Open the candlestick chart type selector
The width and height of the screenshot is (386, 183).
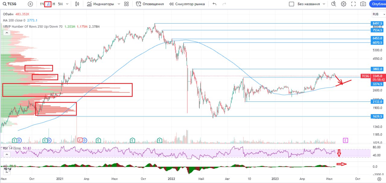pyautogui.click(x=77, y=4)
